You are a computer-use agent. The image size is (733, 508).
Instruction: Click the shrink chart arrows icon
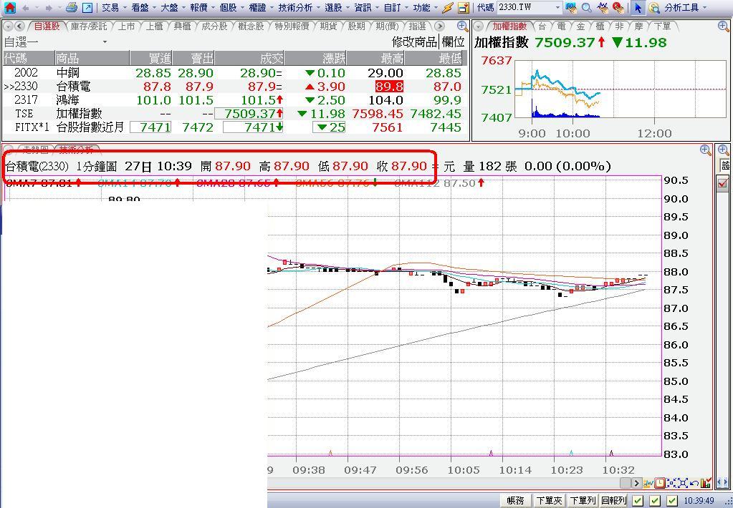click(x=672, y=483)
